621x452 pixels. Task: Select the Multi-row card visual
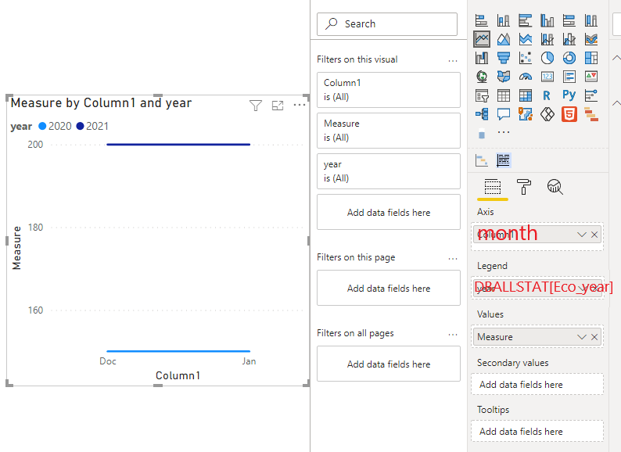(x=569, y=77)
